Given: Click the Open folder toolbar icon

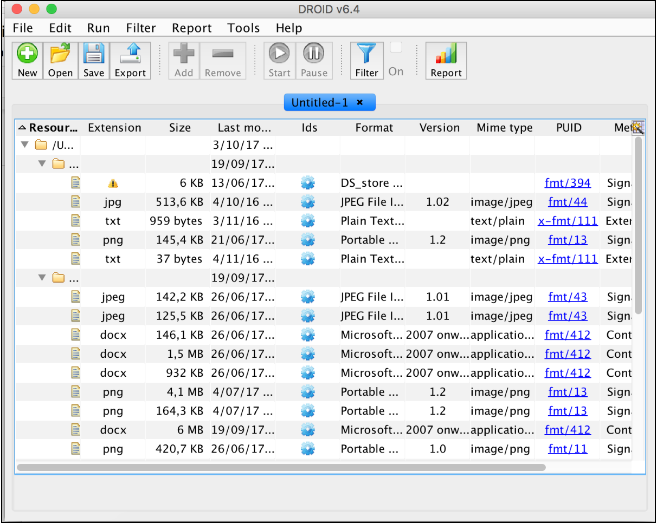Looking at the screenshot, I should pyautogui.click(x=60, y=55).
